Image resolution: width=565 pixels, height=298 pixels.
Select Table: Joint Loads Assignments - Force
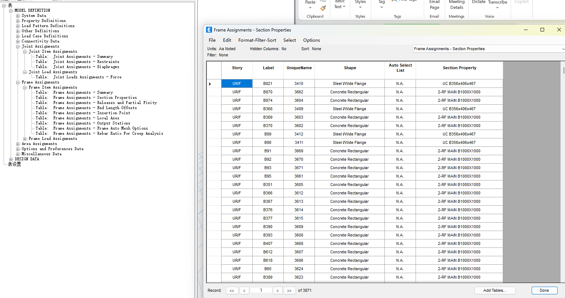(78, 77)
